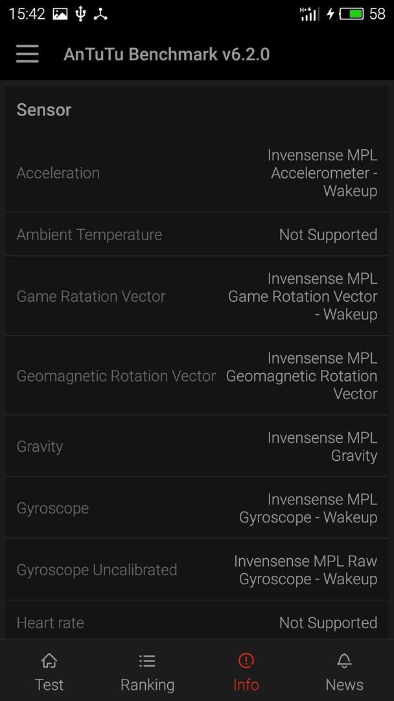Select the Acceleration sensor row
Viewport: 394px width, 701px height.
tap(197, 173)
